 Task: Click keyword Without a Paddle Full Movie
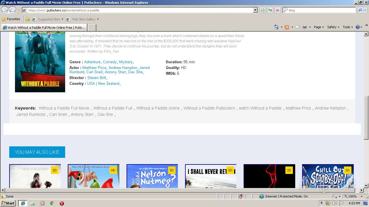[x=64, y=108]
